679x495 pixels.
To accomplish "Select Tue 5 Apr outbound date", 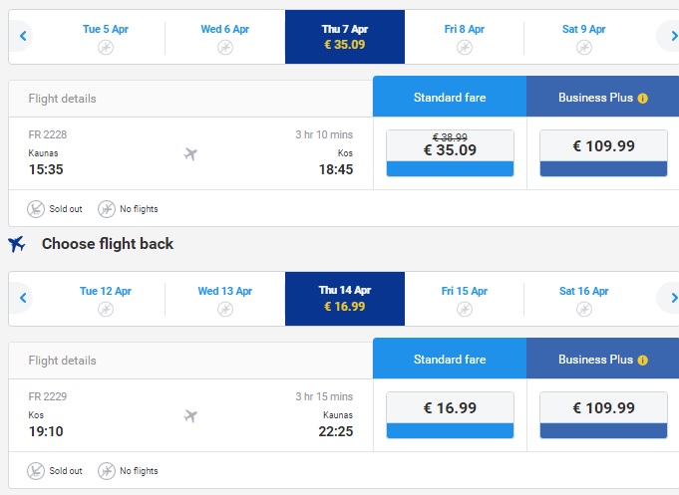I will coord(106,37).
